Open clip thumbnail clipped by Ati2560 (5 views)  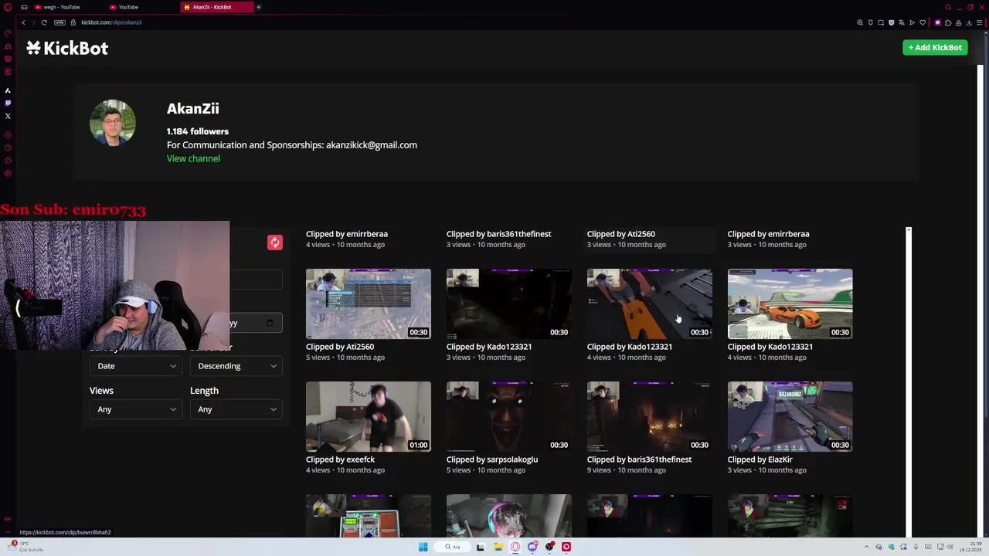pyautogui.click(x=368, y=303)
